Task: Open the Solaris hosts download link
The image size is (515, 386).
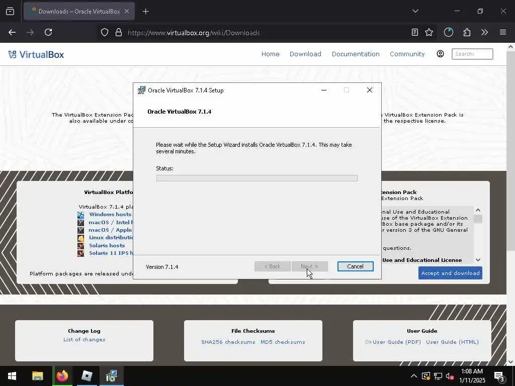Action: click(107, 245)
